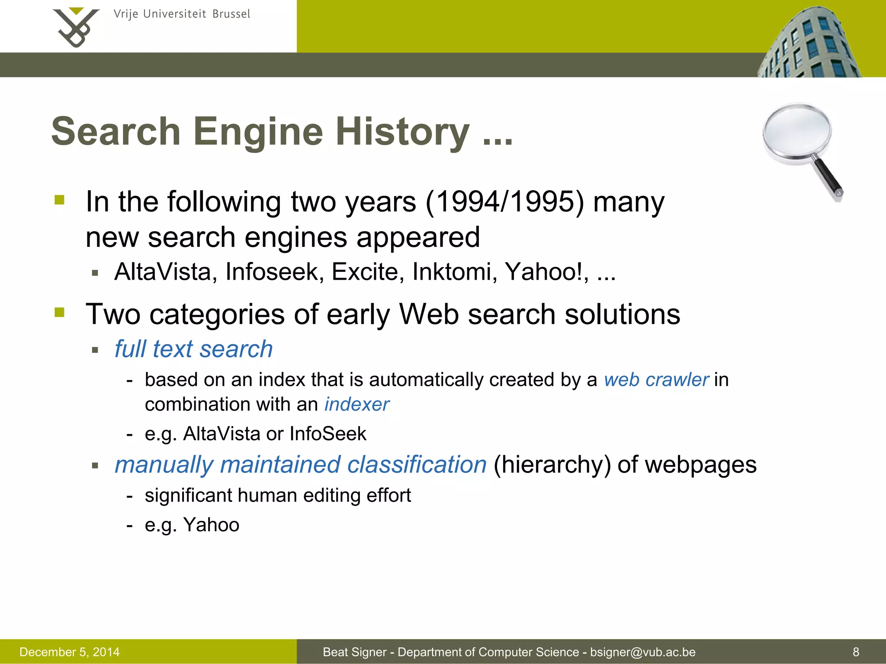Screen dimensions: 886x664
Task: Click the 'December 5, 2014' footer date
Action: [70, 652]
